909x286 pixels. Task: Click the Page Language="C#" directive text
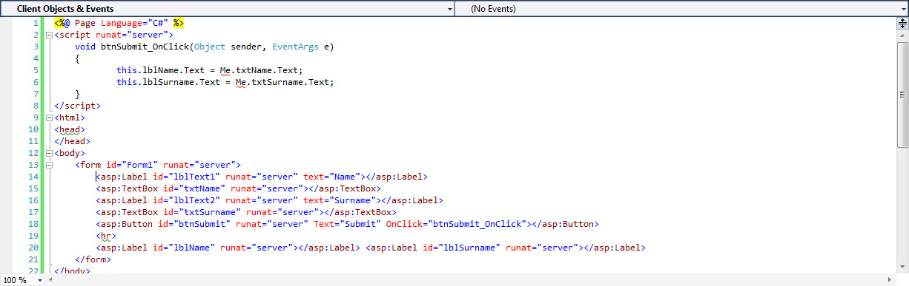pyautogui.click(x=122, y=23)
